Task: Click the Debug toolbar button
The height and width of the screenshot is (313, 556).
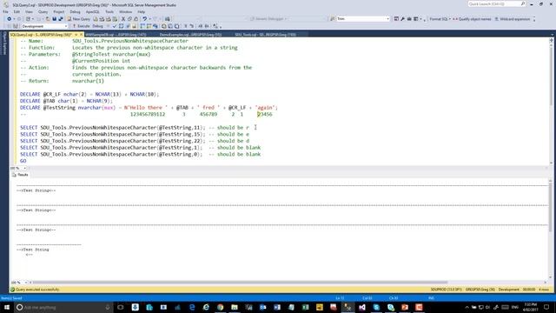Action: [x=98, y=26]
